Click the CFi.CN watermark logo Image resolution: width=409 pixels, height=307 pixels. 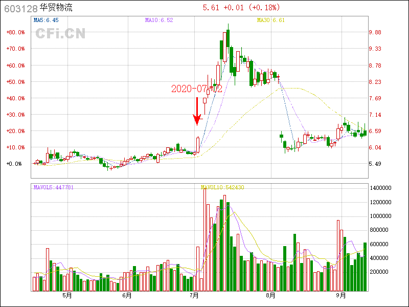click(60, 33)
